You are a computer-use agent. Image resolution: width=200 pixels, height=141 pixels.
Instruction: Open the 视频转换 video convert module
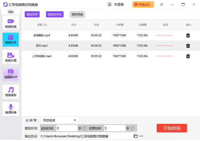click(x=11, y=23)
